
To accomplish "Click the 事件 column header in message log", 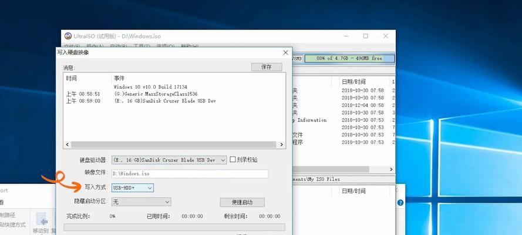I will 119,78.
